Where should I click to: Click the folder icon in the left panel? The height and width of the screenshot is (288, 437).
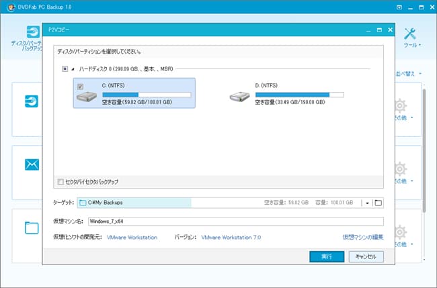pyautogui.click(x=32, y=227)
